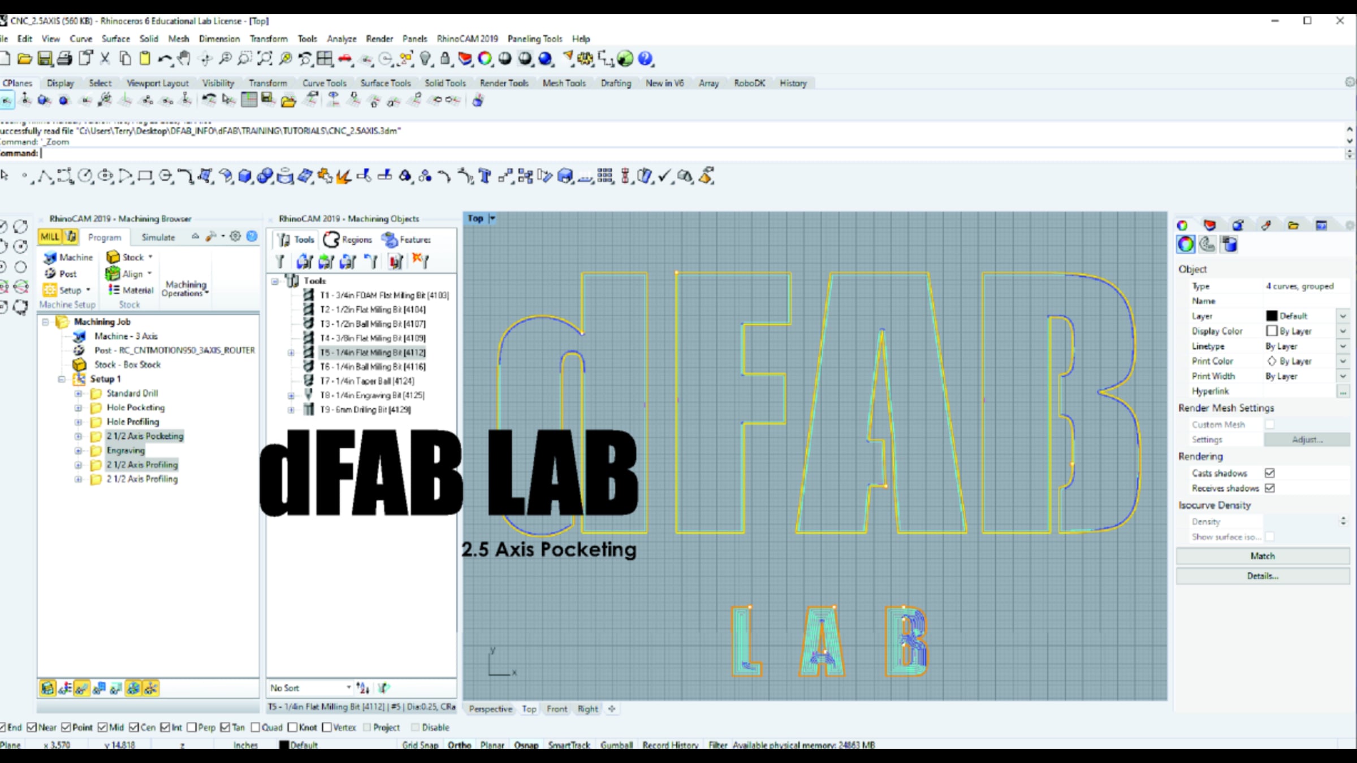Image resolution: width=1357 pixels, height=763 pixels.
Task: Expand the Standard Drill folder
Action: (79, 393)
